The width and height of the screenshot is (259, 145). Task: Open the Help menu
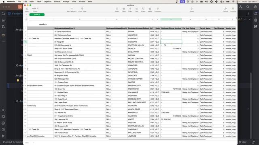click(x=90, y=2)
